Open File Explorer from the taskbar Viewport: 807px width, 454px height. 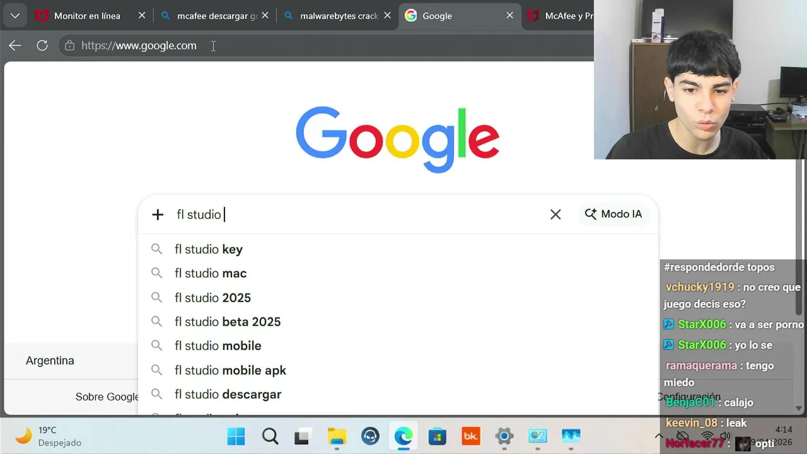pos(337,436)
